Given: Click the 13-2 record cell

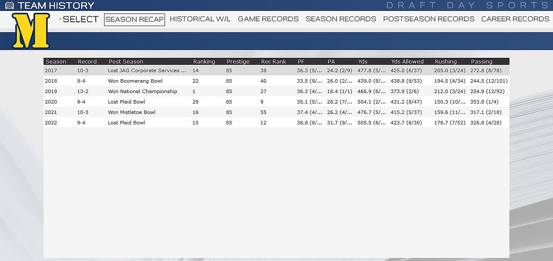Looking at the screenshot, I should coord(83,91).
